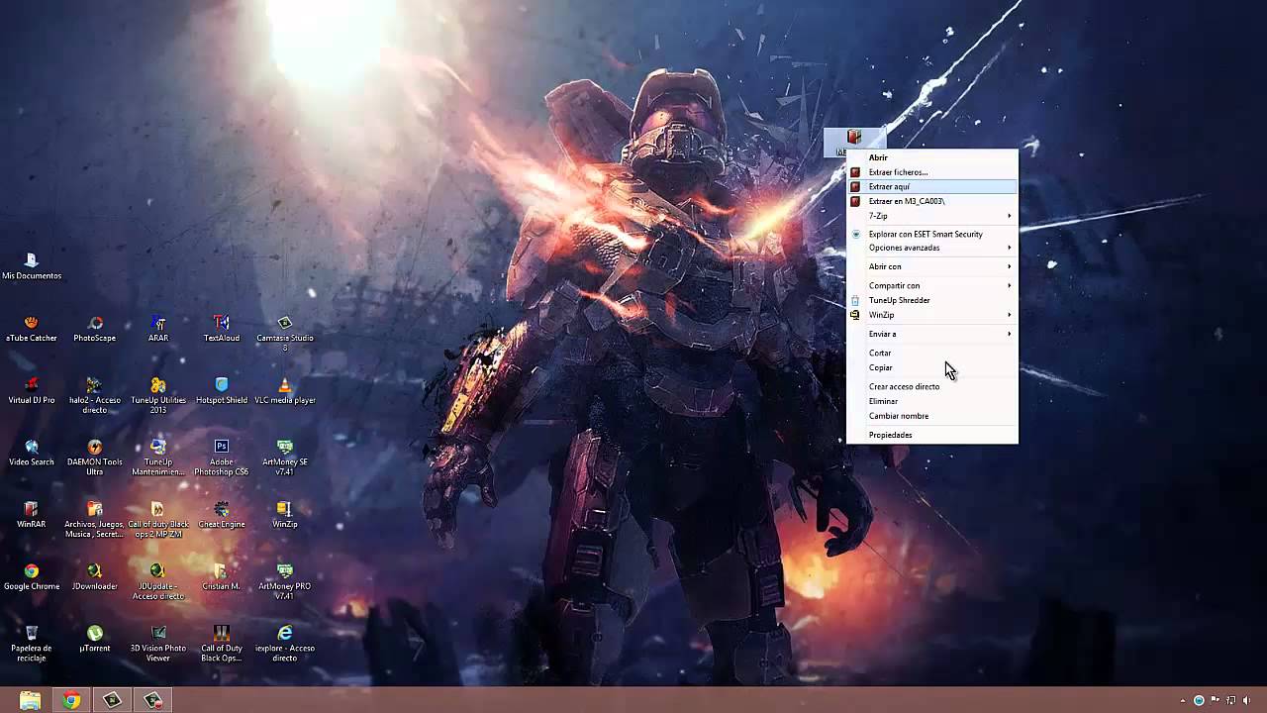
Task: Expand the Enviar a submenu
Action: (x=931, y=334)
